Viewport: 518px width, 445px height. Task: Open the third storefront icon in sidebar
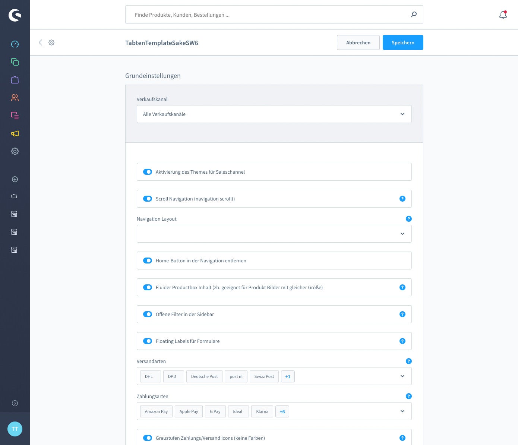tap(14, 250)
